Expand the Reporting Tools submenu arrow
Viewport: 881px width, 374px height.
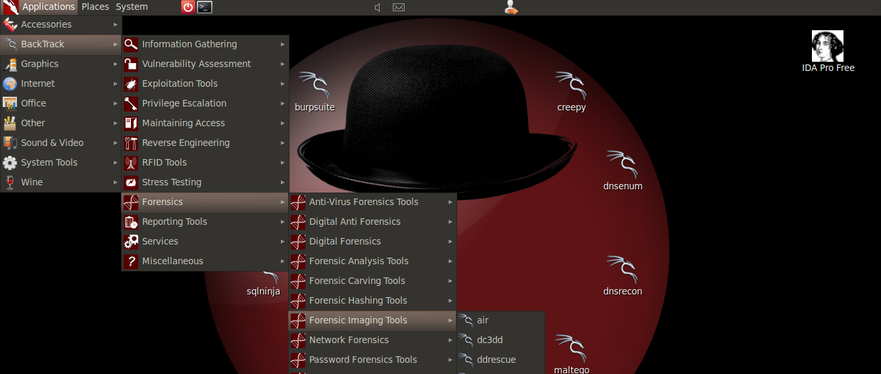282,222
